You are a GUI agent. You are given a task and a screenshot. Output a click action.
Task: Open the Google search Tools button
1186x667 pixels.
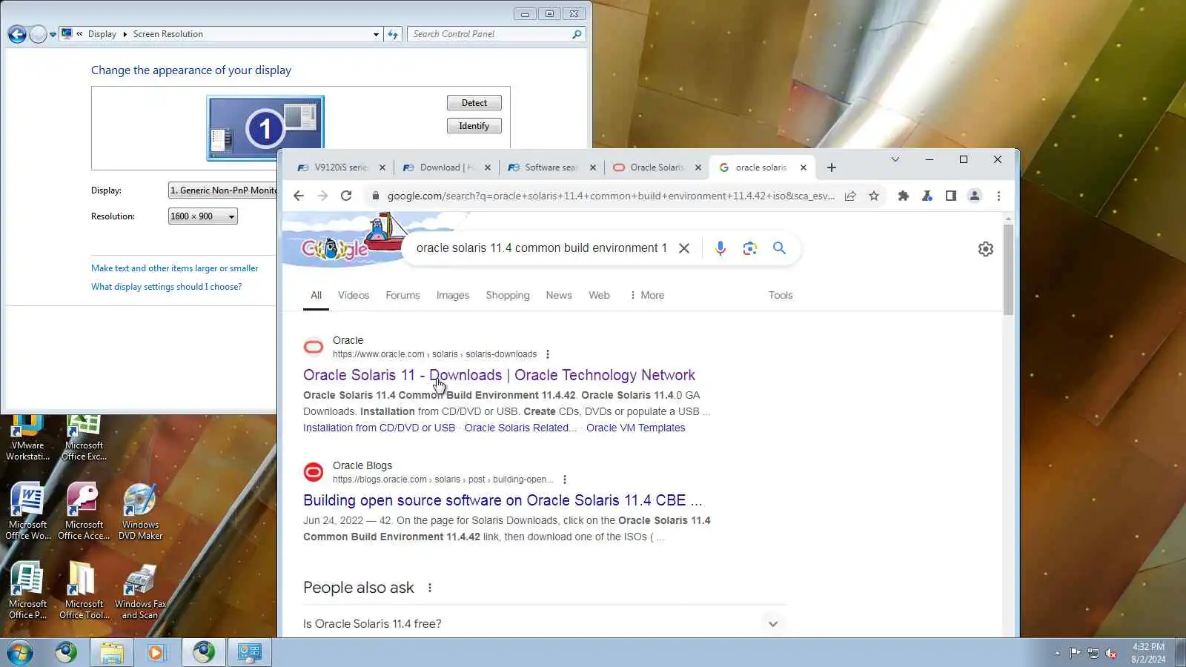[x=781, y=295]
